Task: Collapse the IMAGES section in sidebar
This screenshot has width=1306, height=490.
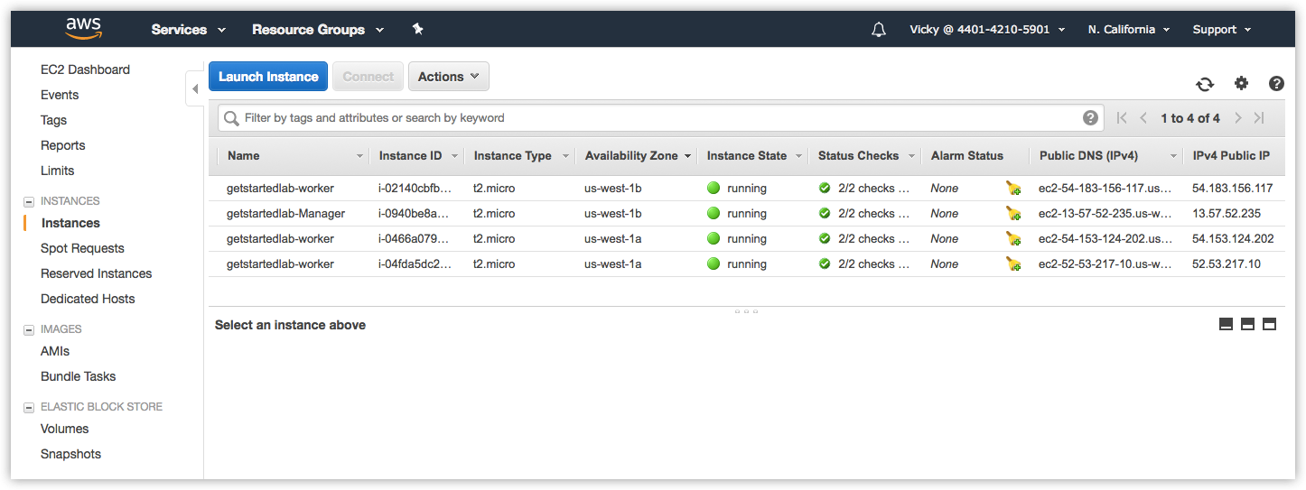Action: [x=29, y=329]
